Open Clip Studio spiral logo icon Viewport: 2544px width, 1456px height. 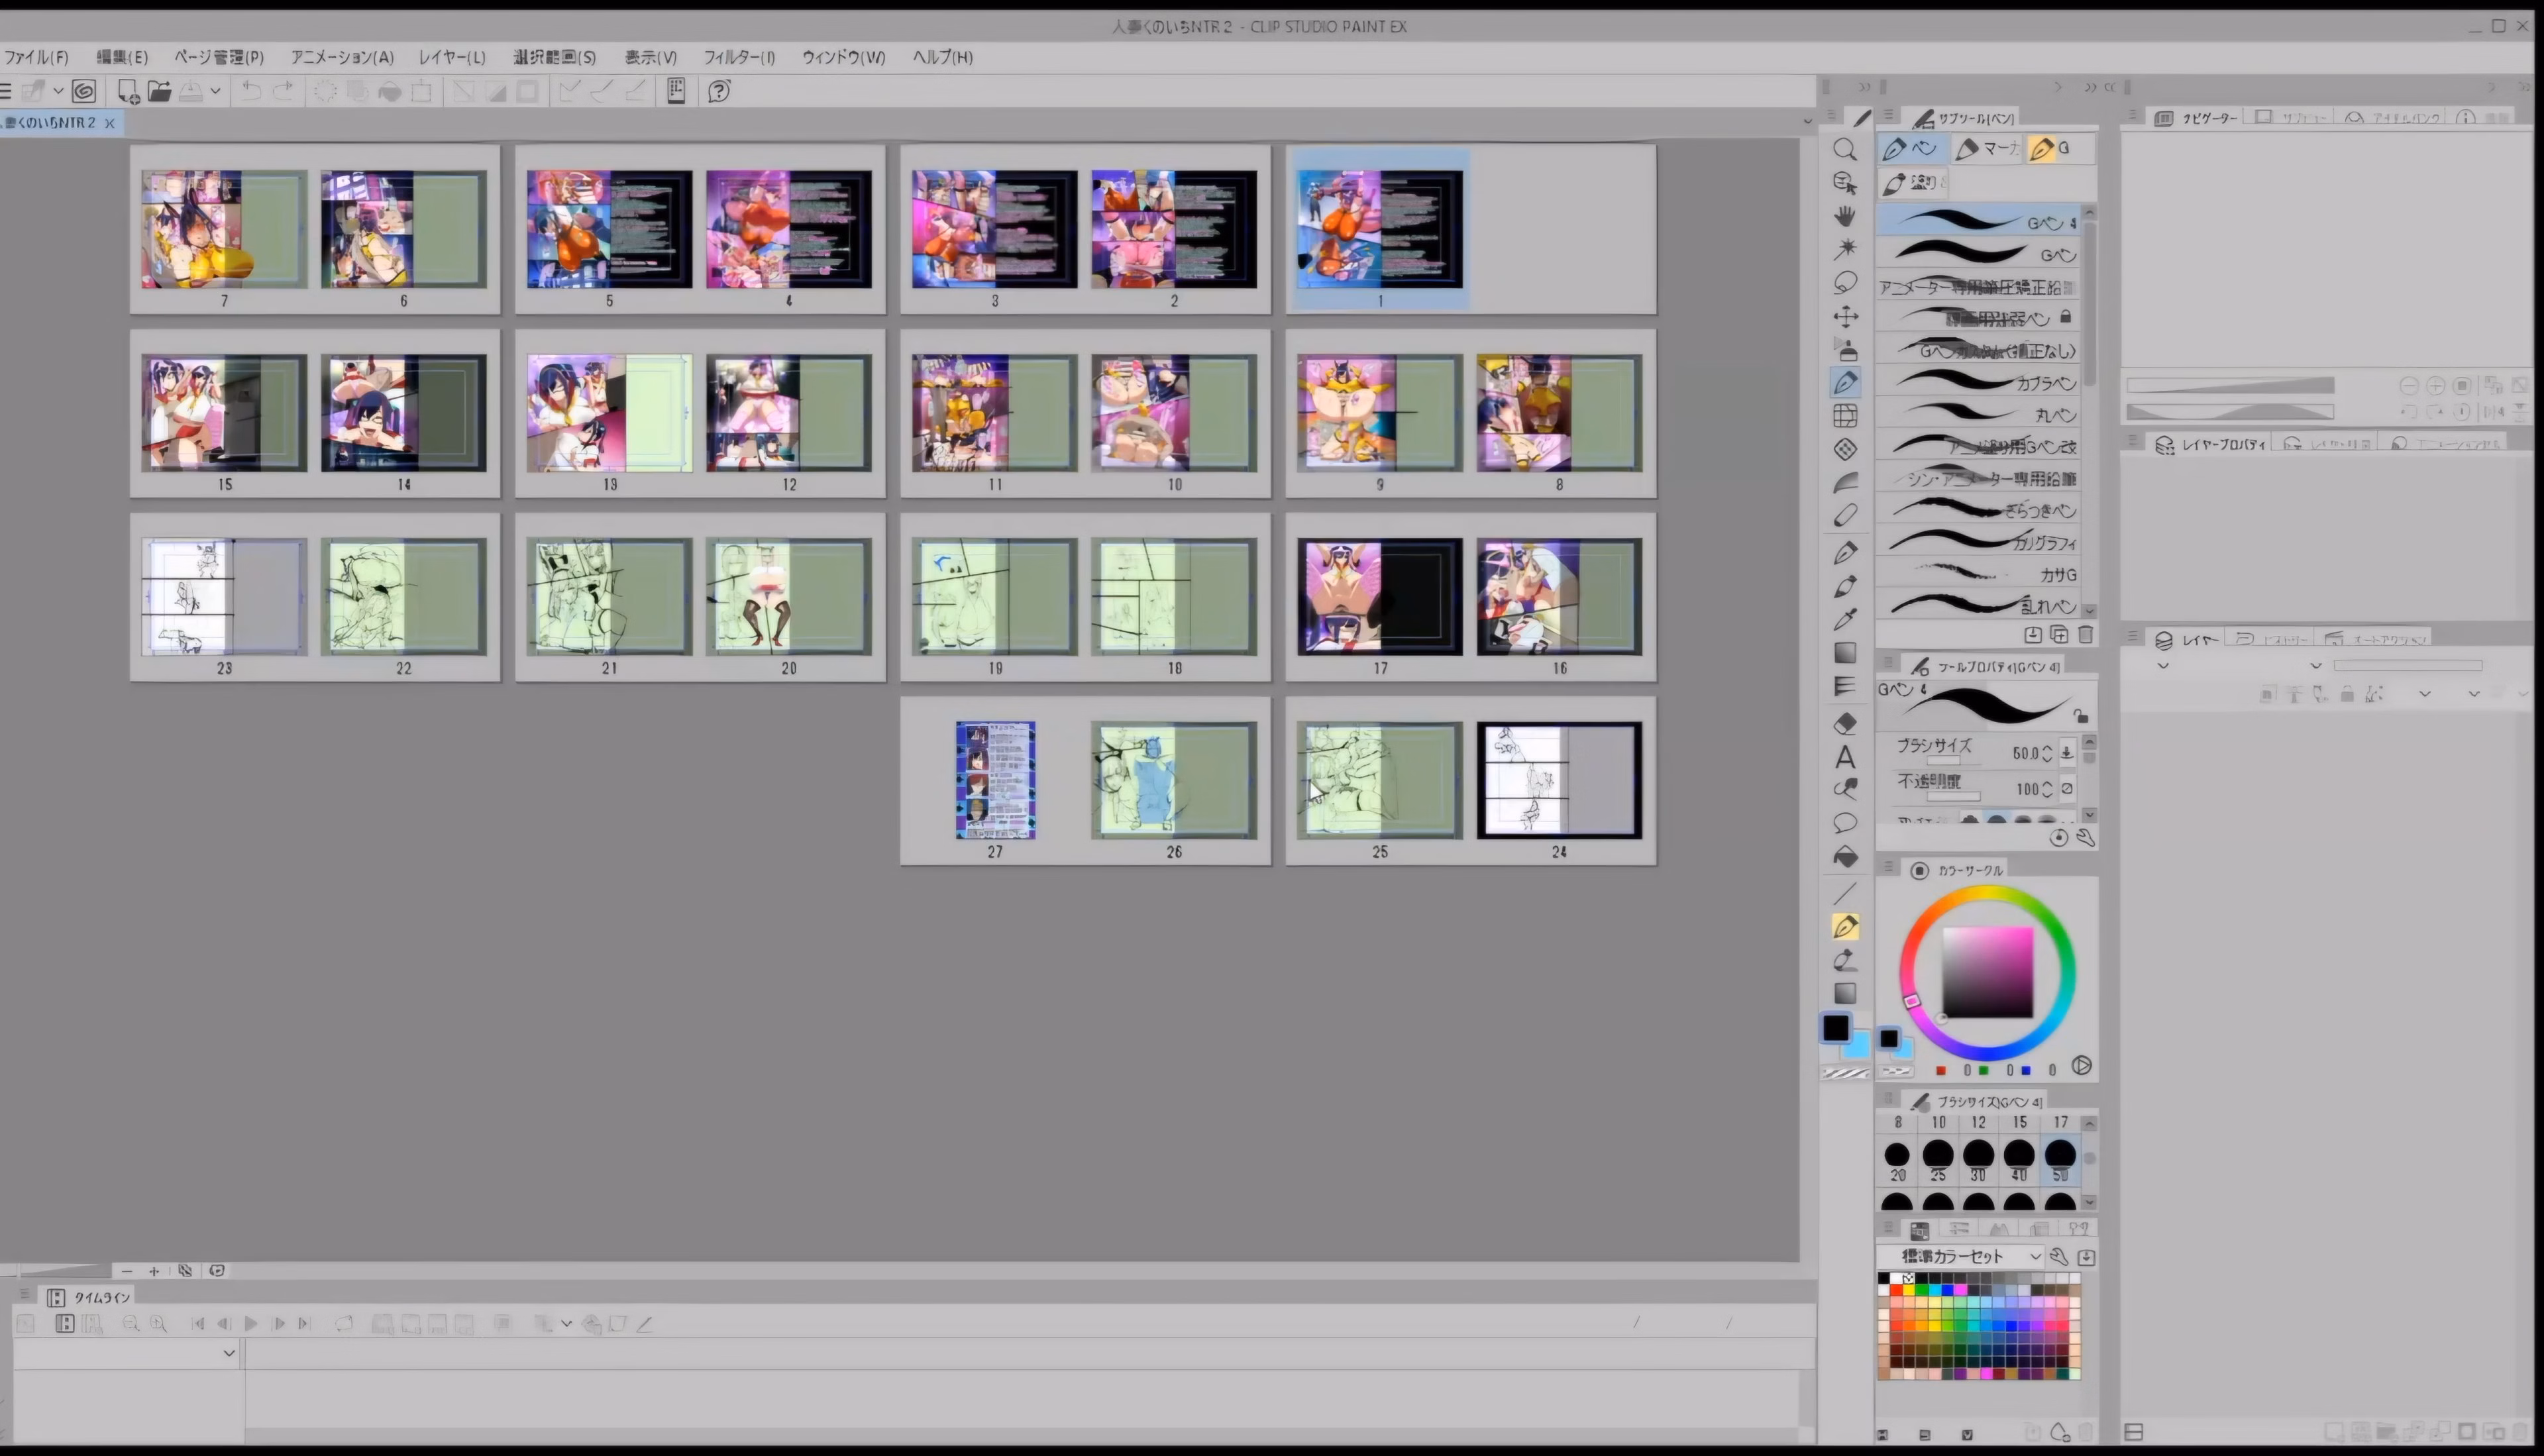click(x=84, y=92)
